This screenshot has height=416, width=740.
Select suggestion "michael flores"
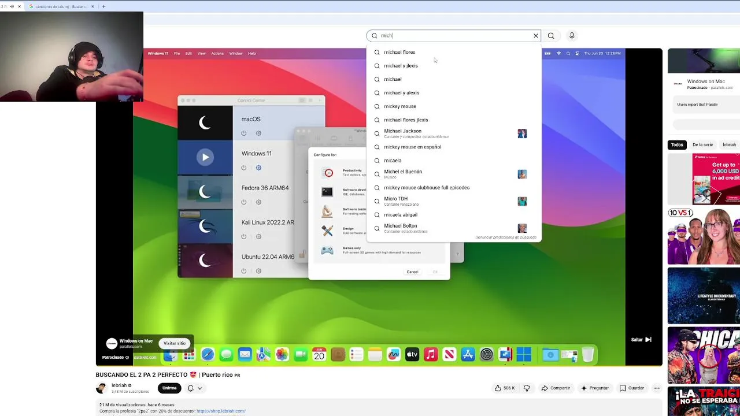(x=454, y=52)
